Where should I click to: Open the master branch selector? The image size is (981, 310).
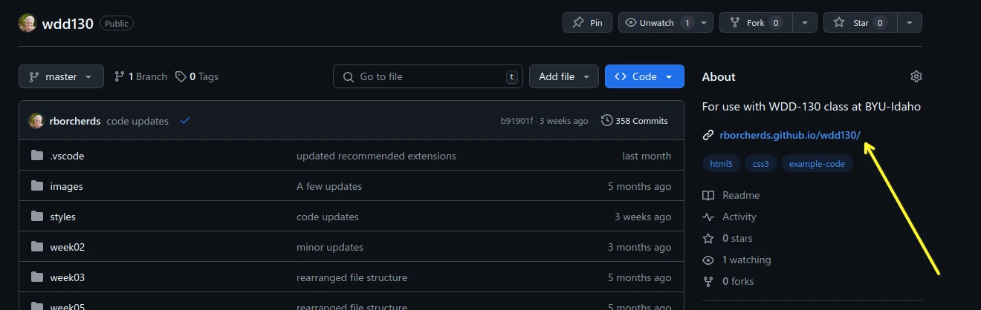[61, 76]
